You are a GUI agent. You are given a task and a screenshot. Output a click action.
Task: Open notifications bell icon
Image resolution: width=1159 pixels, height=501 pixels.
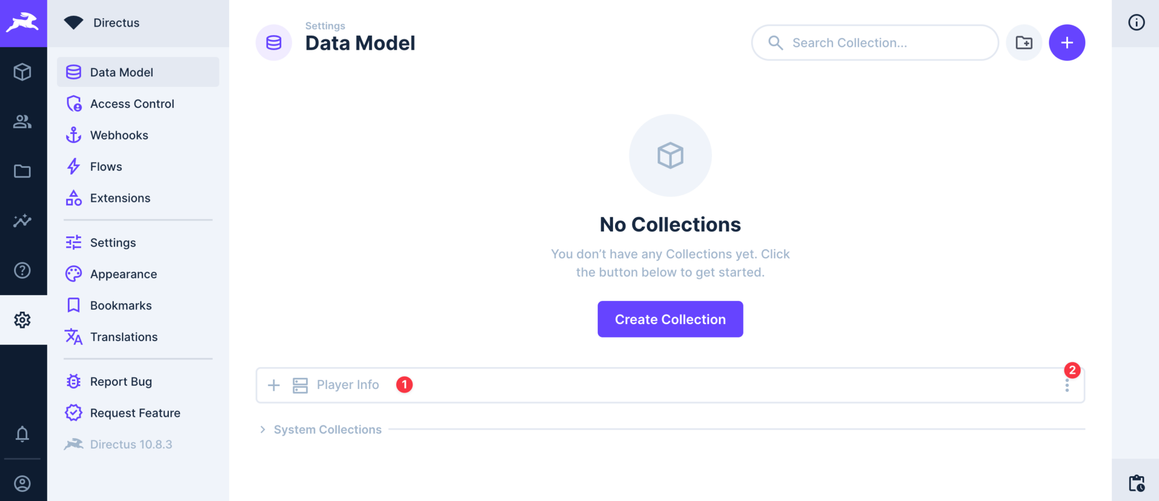23,434
